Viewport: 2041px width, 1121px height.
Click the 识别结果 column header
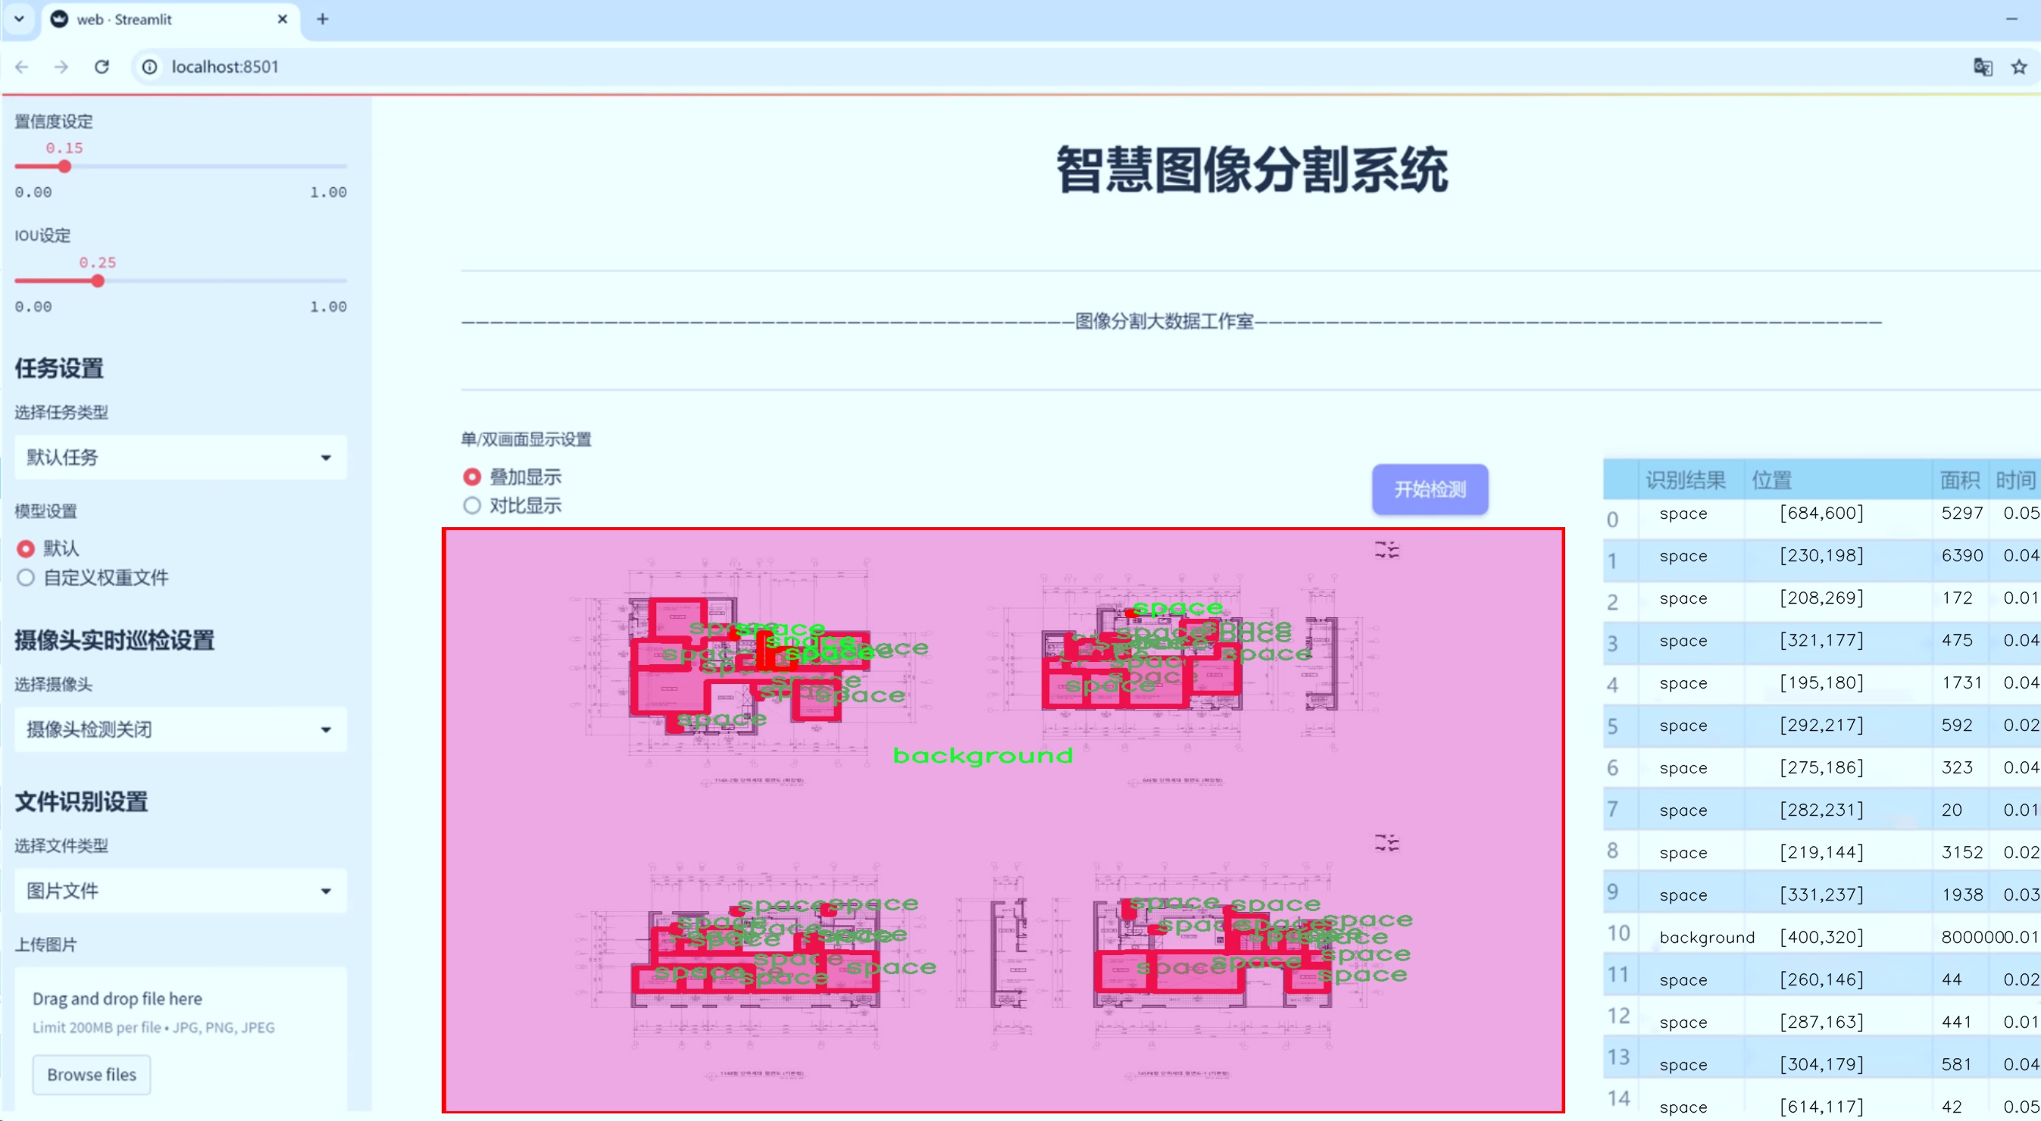point(1684,480)
